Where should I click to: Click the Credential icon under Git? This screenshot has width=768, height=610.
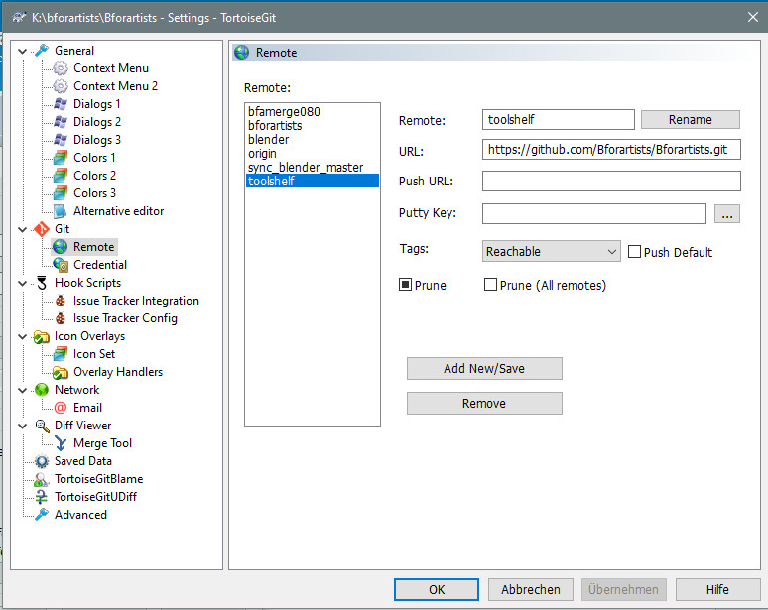61,265
